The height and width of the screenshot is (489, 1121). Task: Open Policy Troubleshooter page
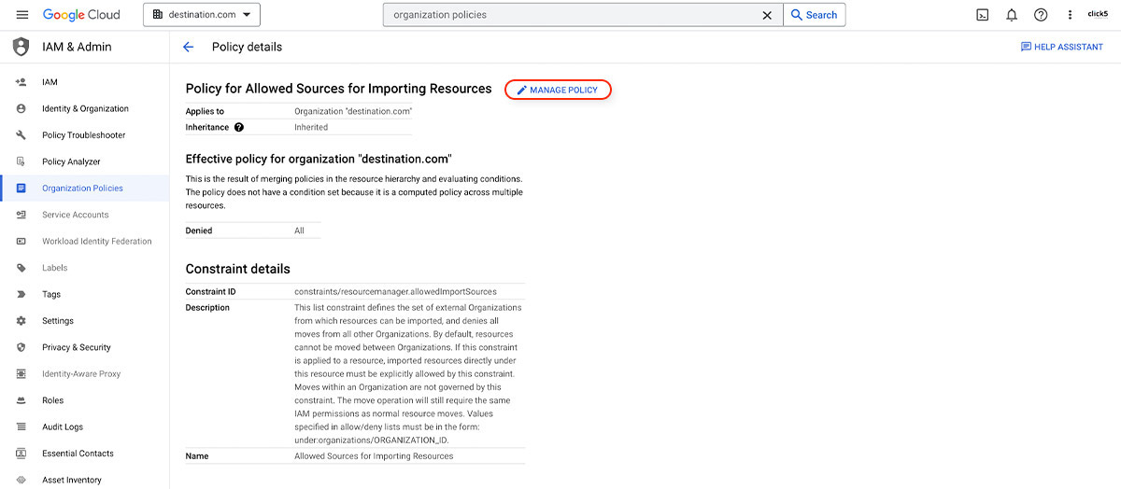click(84, 135)
